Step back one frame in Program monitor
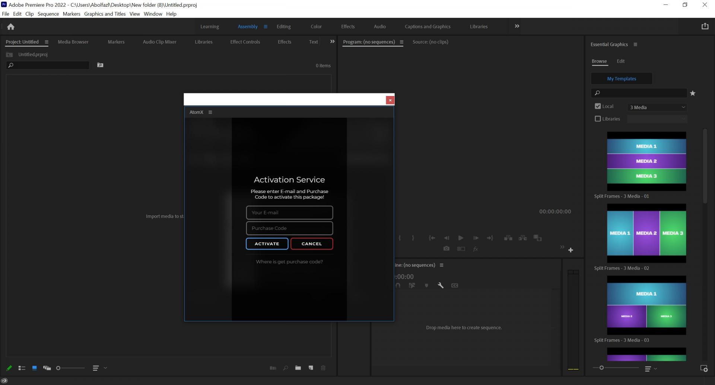This screenshot has height=385, width=715. point(446,238)
